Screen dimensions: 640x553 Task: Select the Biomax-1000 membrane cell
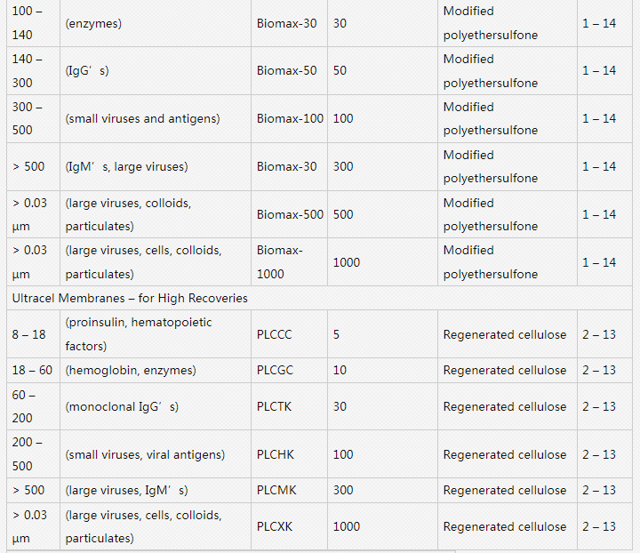tap(280, 262)
